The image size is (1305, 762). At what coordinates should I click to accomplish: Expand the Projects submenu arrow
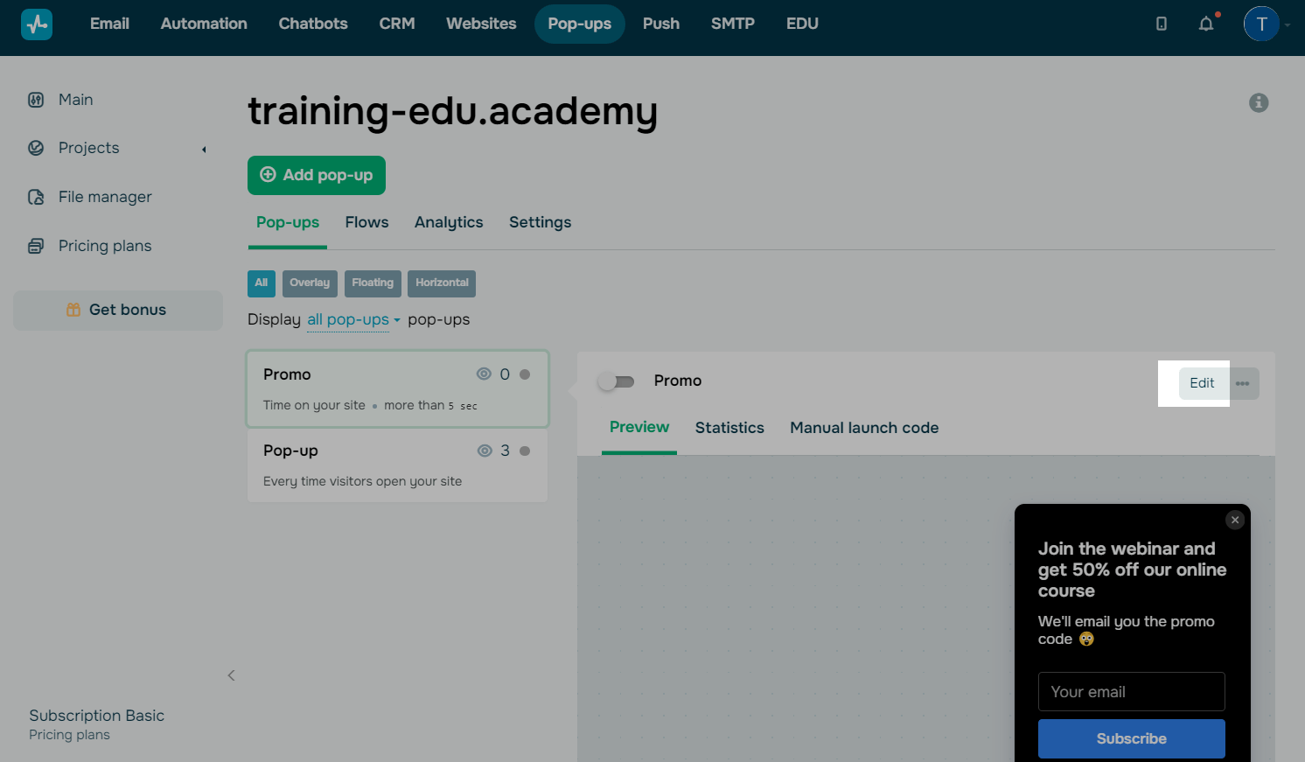204,149
